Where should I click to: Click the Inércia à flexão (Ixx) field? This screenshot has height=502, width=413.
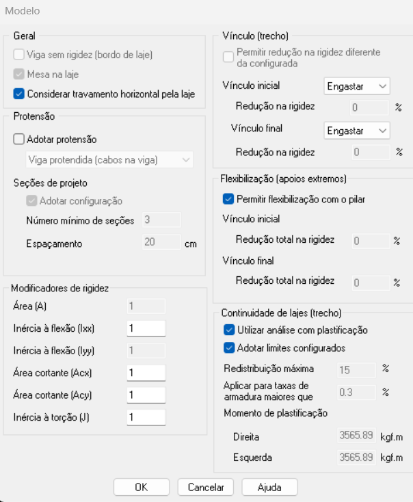tap(146, 328)
